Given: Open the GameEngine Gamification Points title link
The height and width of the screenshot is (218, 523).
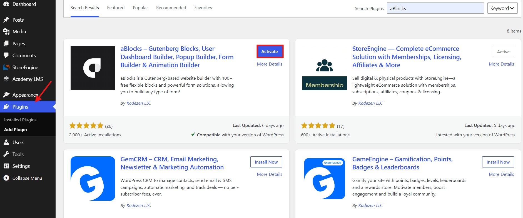Looking at the screenshot, I should pos(403,163).
